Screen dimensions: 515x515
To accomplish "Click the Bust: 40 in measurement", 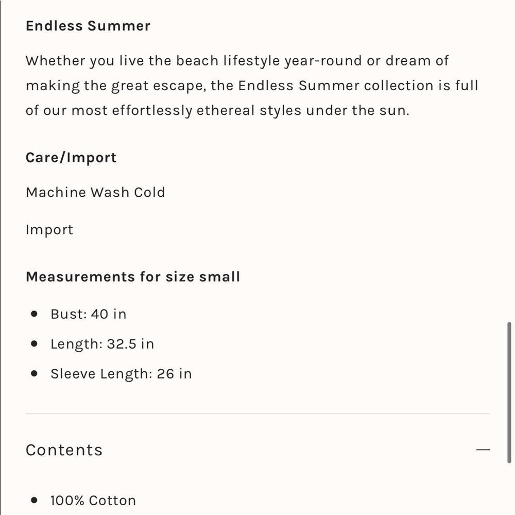I will [x=88, y=314].
